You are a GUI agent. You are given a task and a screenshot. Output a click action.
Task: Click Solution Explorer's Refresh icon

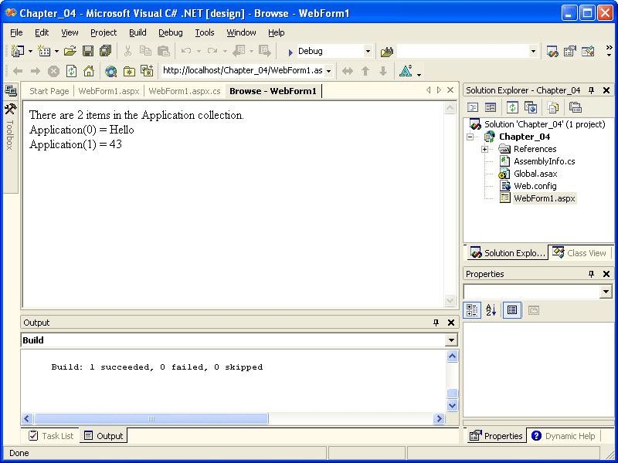click(x=512, y=107)
